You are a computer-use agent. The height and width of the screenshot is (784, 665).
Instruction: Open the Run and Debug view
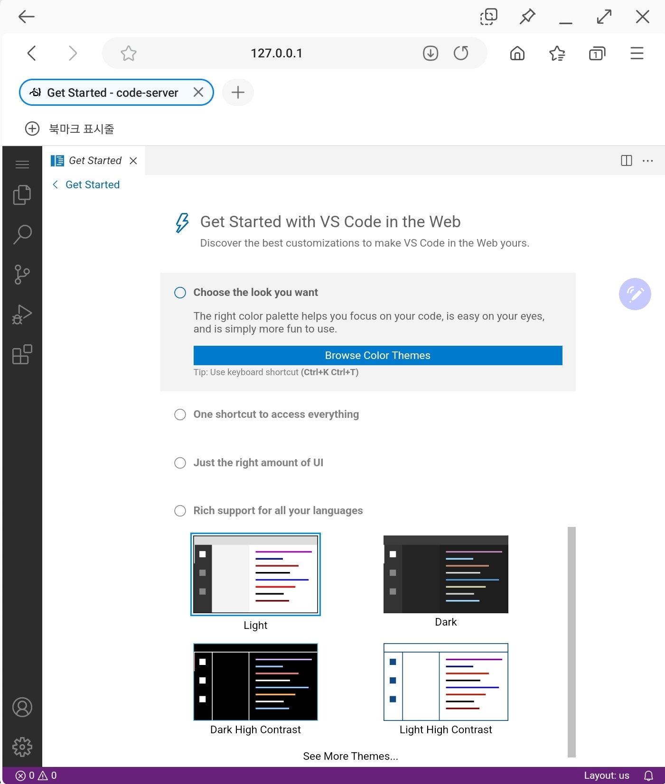[x=22, y=314]
